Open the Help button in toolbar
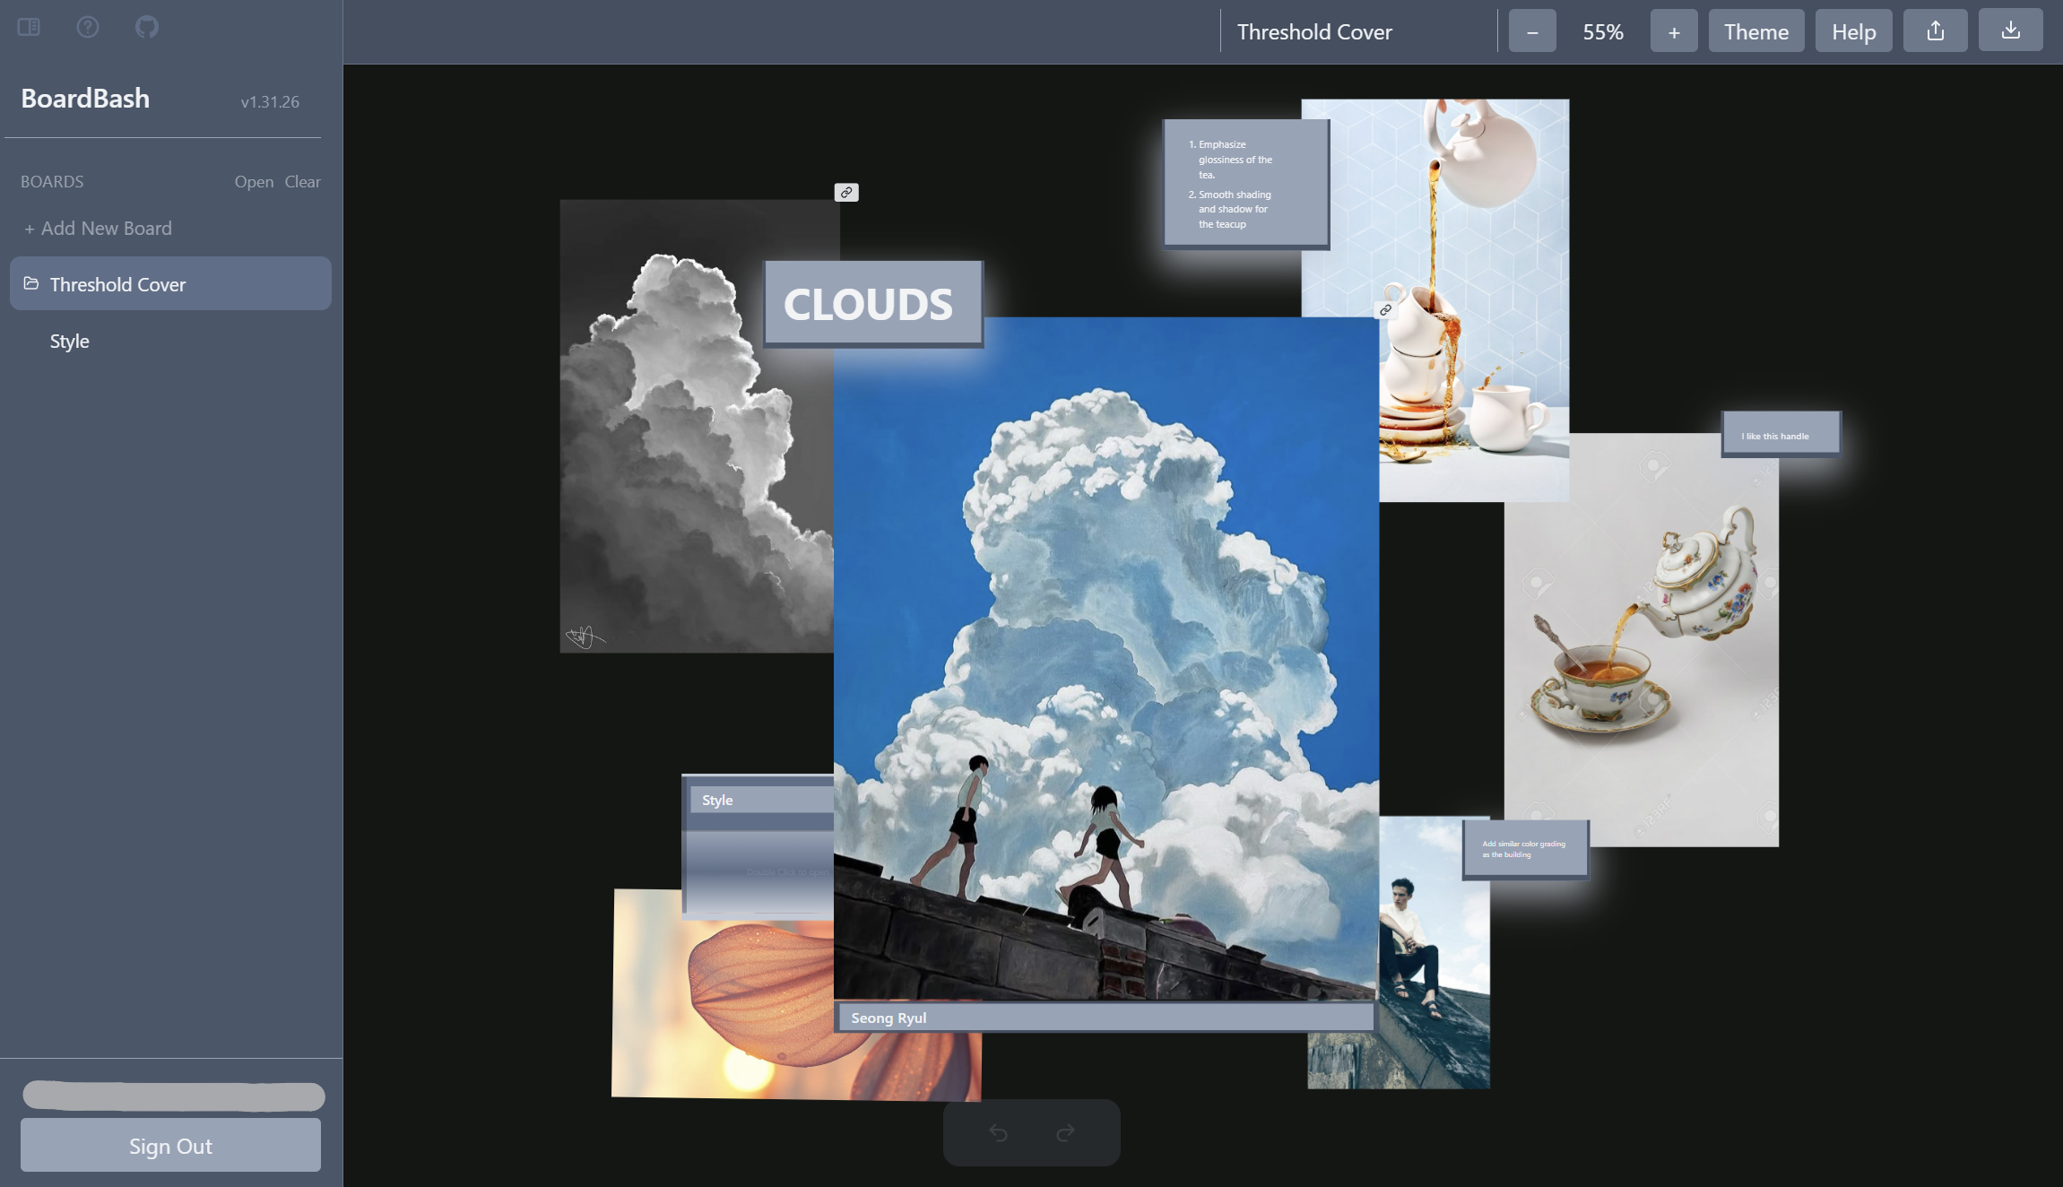The image size is (2063, 1187). click(1854, 31)
